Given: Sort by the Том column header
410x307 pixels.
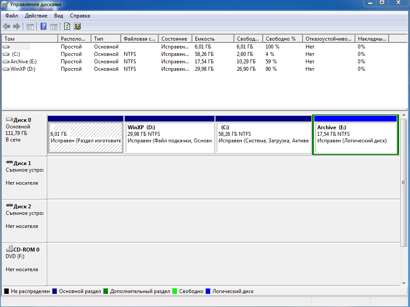Looking at the screenshot, I should (x=30, y=39).
